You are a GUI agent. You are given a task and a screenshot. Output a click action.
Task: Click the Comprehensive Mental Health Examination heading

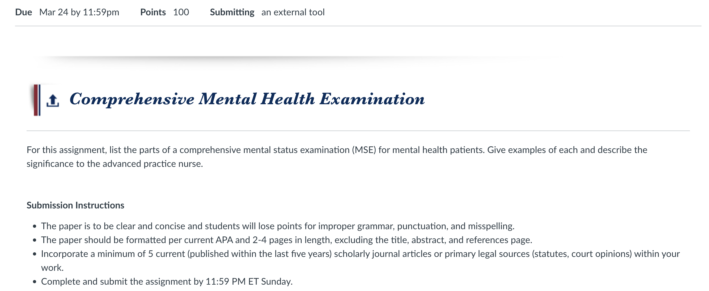click(247, 99)
